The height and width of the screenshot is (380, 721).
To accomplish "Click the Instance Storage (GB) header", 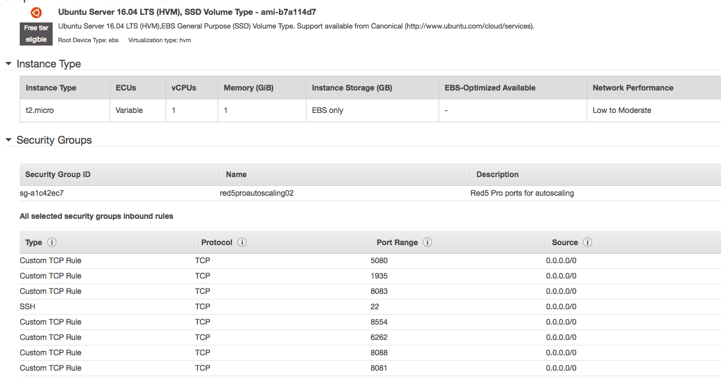I will (x=352, y=88).
